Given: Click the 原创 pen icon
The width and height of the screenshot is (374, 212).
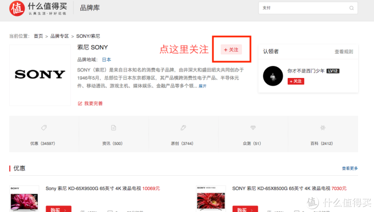Looking at the screenshot, I should [183, 127].
